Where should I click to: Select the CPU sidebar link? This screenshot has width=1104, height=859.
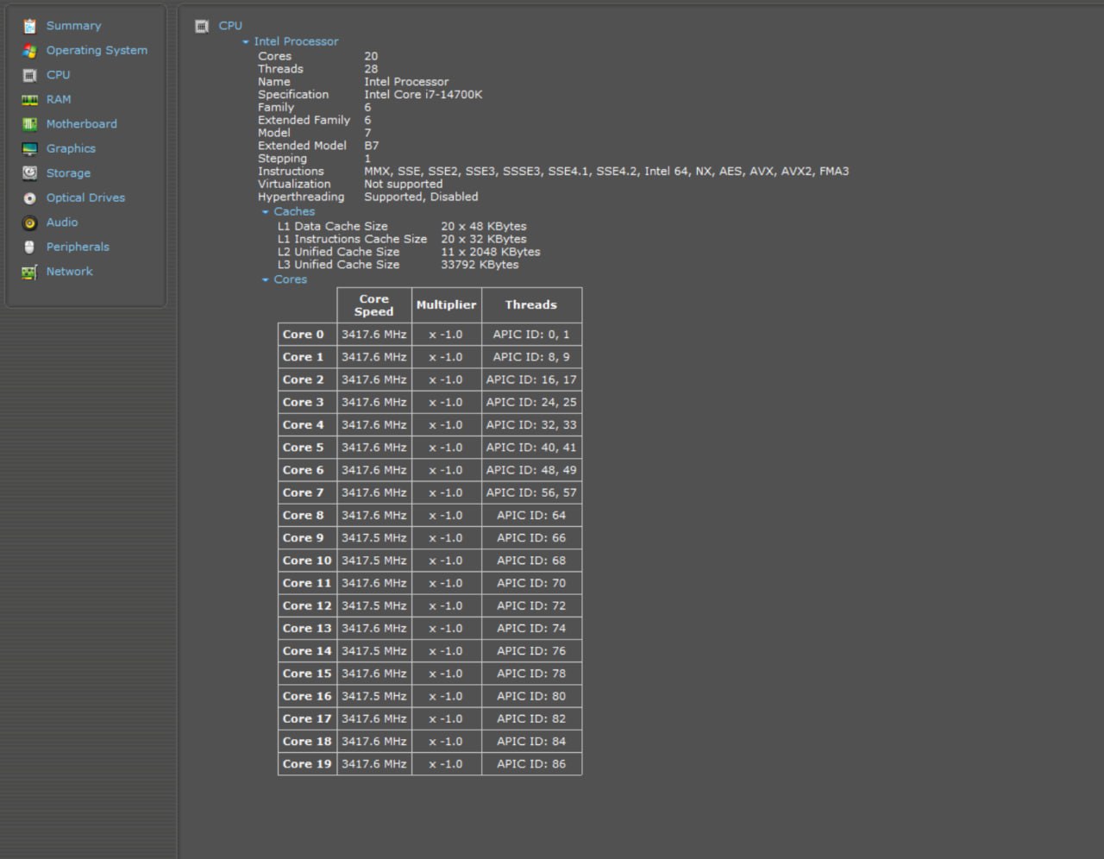coord(58,75)
